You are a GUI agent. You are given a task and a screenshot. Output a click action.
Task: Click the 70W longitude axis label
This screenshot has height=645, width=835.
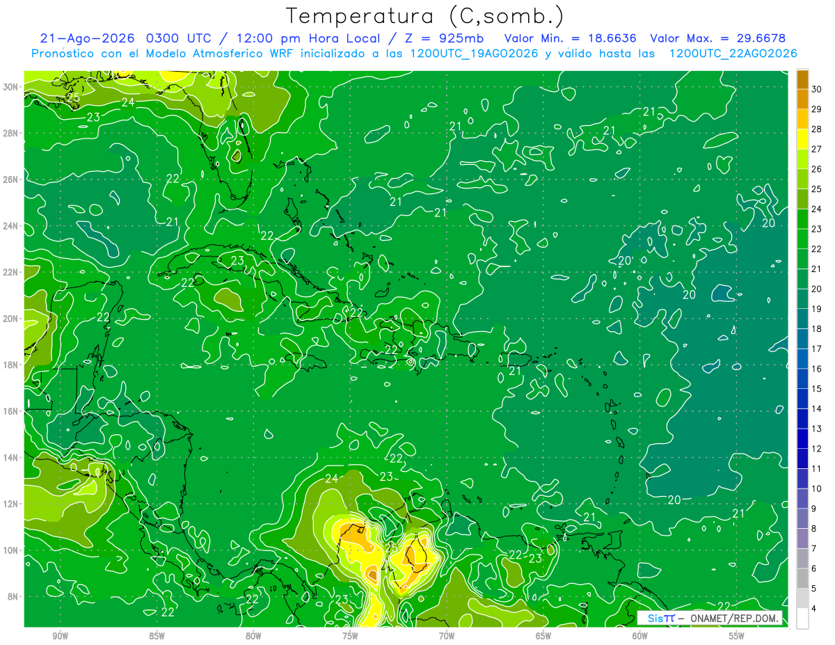point(447,635)
